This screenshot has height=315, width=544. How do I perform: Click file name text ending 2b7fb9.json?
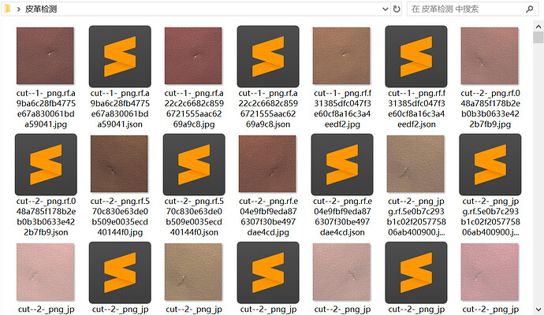[46, 217]
